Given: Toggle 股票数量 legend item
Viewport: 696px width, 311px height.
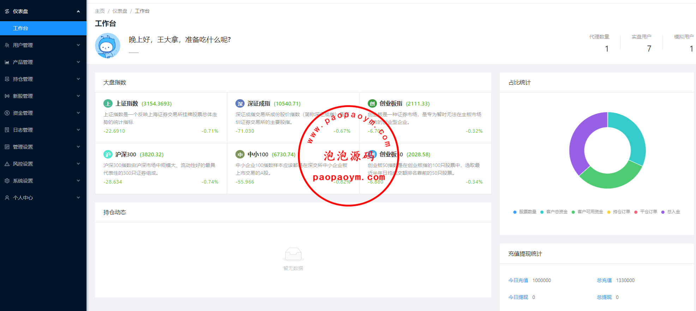Looking at the screenshot, I should pyautogui.click(x=525, y=212).
